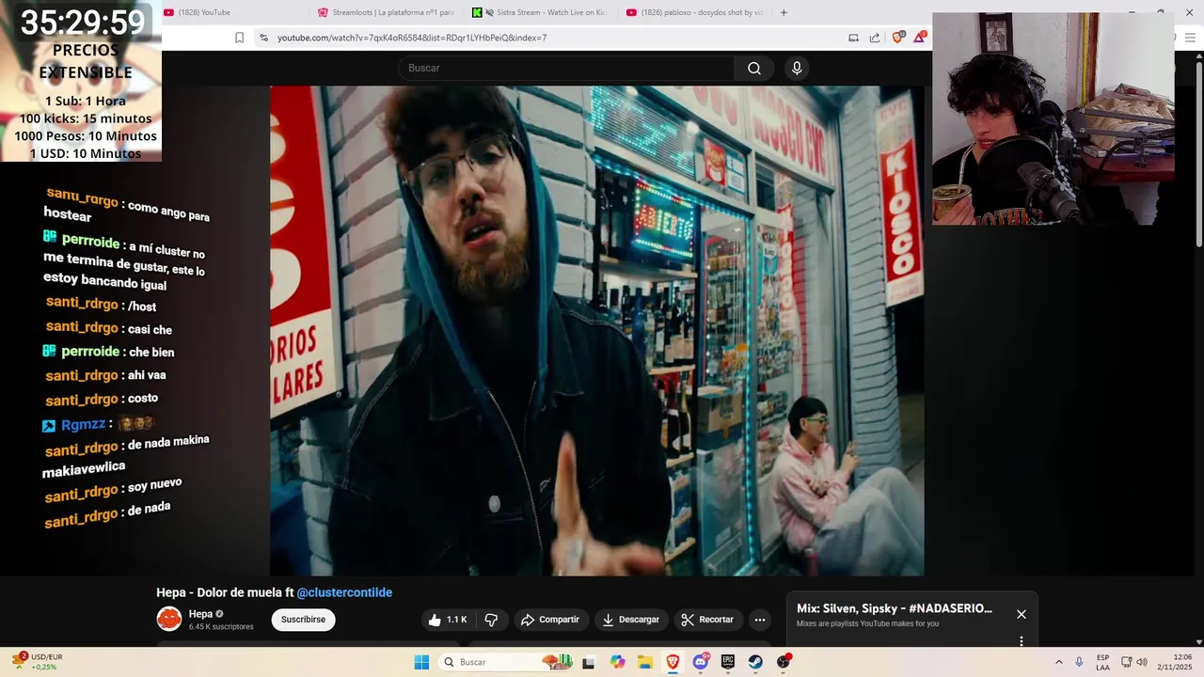The image size is (1204, 677).
Task: Click Rgmzz username in chat overlay
Action: pos(84,425)
